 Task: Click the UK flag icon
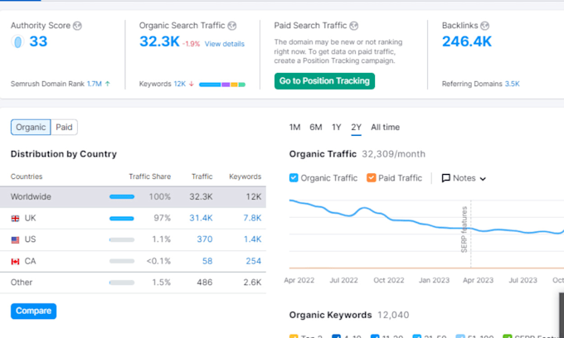(x=15, y=219)
